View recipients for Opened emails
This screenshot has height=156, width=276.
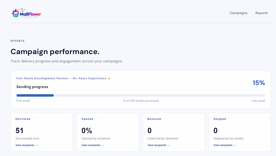tap(93, 145)
